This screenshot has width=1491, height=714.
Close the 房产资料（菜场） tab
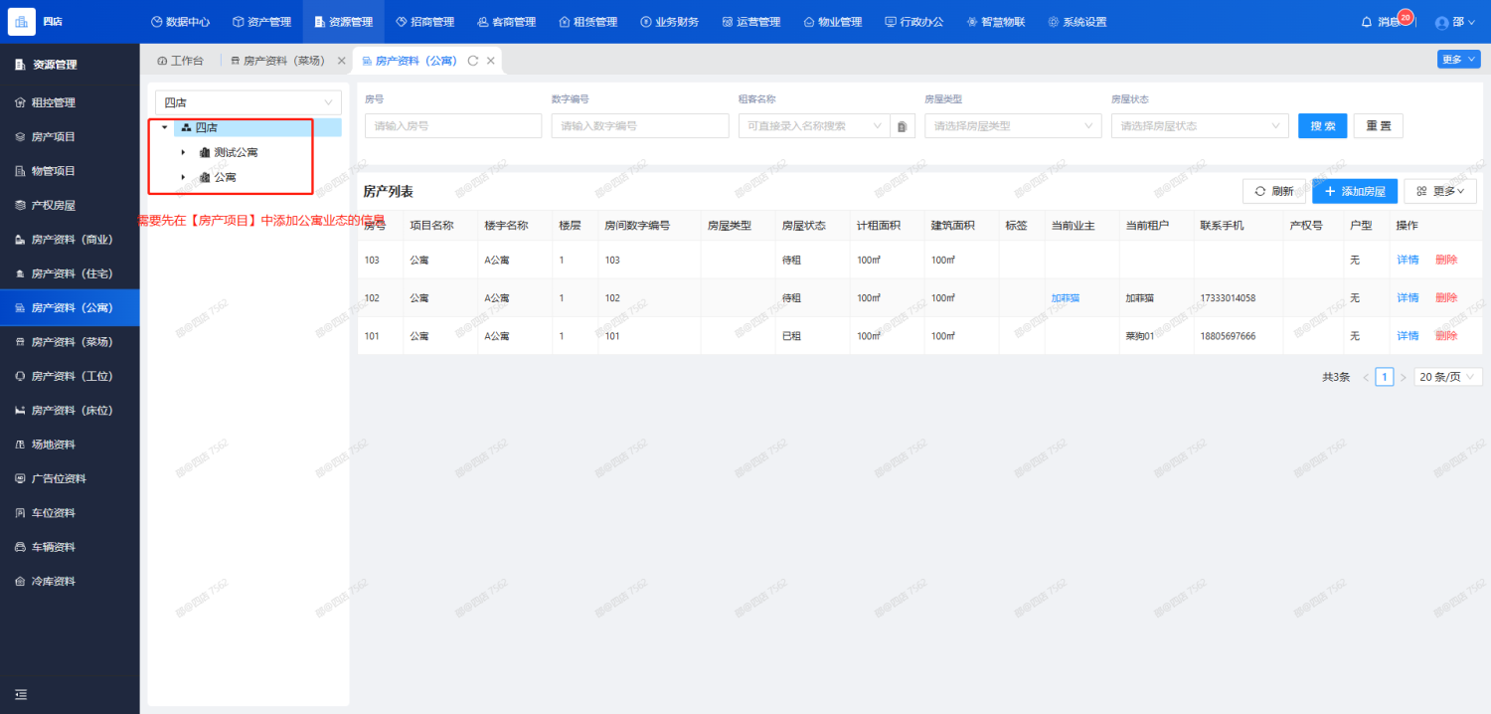click(x=342, y=61)
